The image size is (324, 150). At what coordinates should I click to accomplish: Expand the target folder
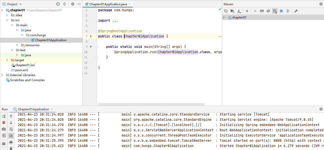[x=7, y=60]
